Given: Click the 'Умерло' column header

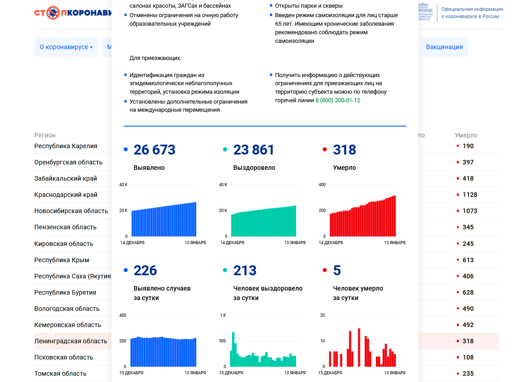Looking at the screenshot, I should tap(466, 135).
